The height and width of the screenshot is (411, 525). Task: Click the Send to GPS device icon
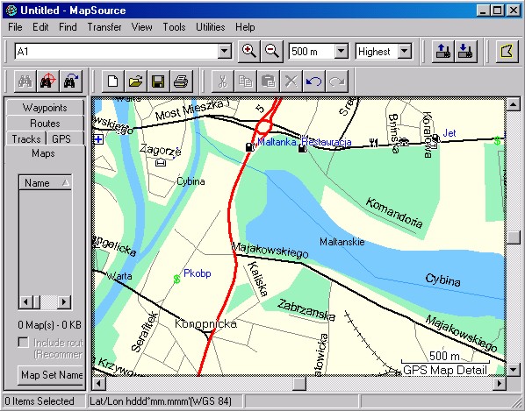point(442,52)
